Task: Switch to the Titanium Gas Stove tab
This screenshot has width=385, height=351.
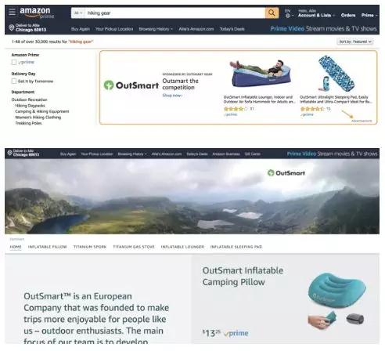Action: pyautogui.click(x=134, y=247)
